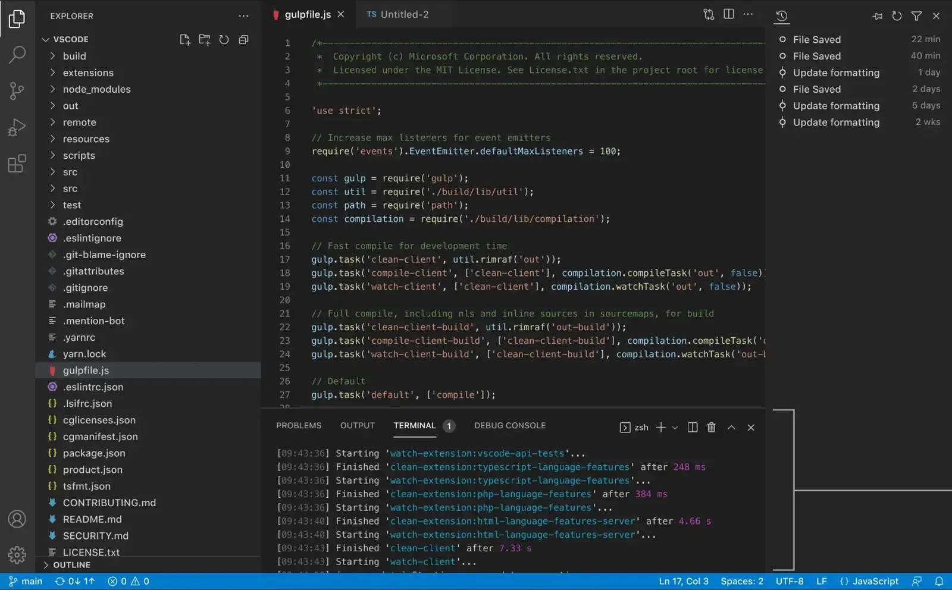Maximize the panel with up chevron
This screenshot has width=952, height=590.
click(731, 428)
